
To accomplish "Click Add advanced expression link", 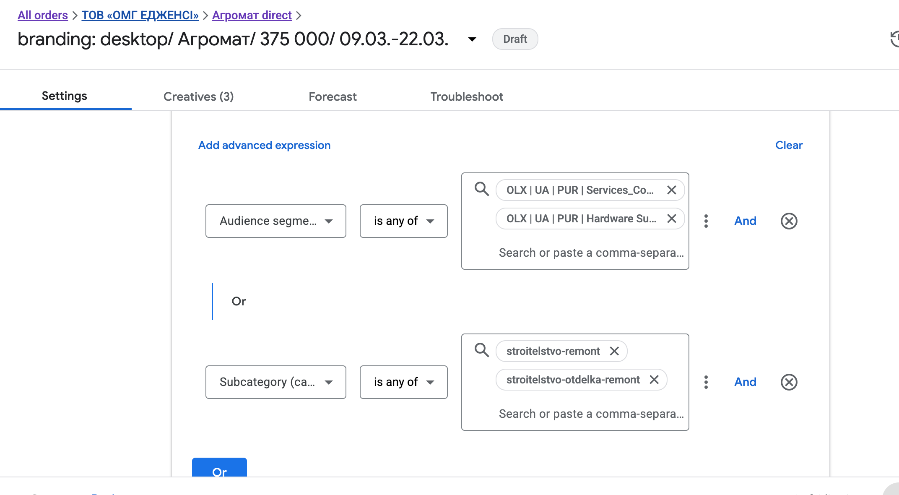I will tap(264, 145).
